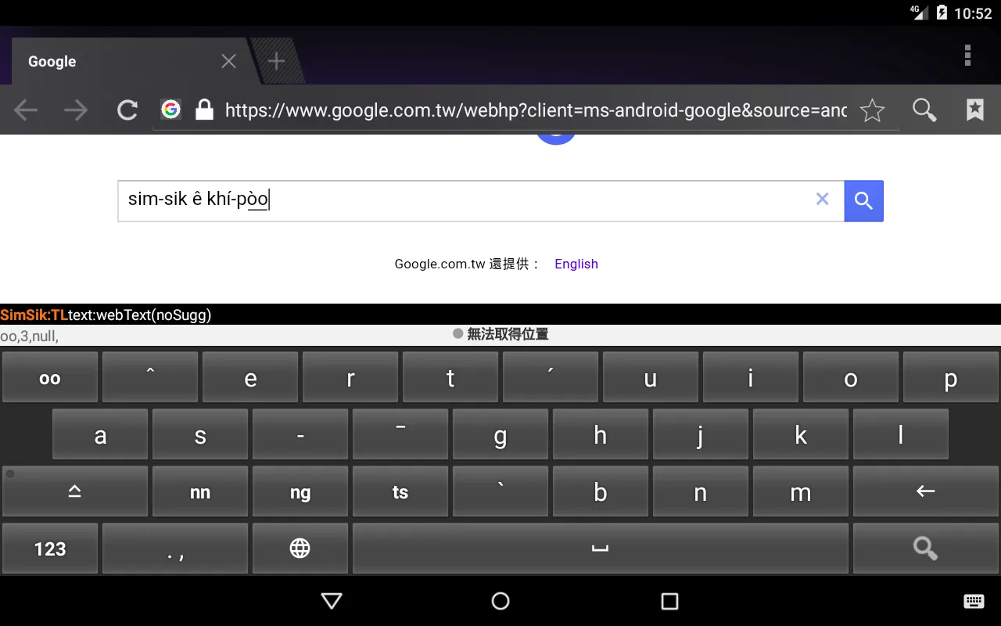Tap the 'i' key
This screenshot has height=626, width=1001.
[x=751, y=377]
